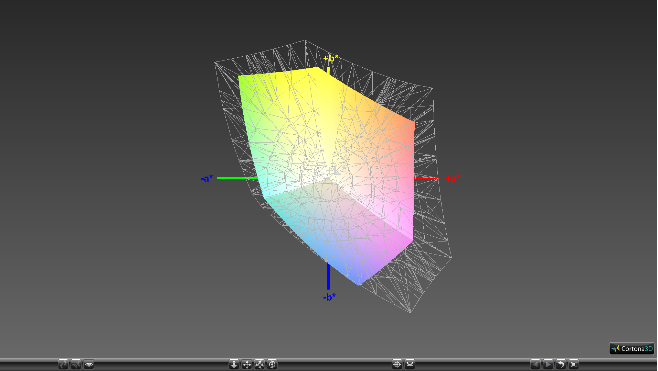Go to next viewpoint arrow
This screenshot has height=371, width=658.
(x=548, y=364)
